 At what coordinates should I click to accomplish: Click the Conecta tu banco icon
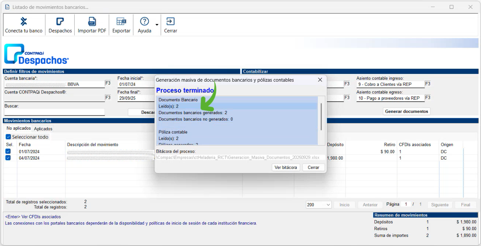tap(24, 21)
